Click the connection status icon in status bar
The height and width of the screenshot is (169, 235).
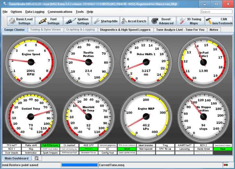click(x=226, y=165)
